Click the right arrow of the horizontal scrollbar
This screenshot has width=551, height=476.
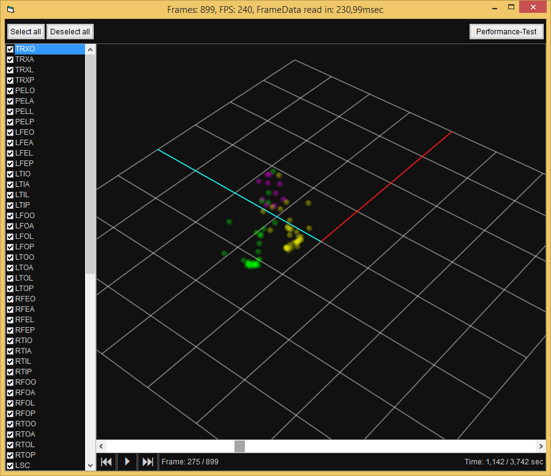(x=541, y=446)
